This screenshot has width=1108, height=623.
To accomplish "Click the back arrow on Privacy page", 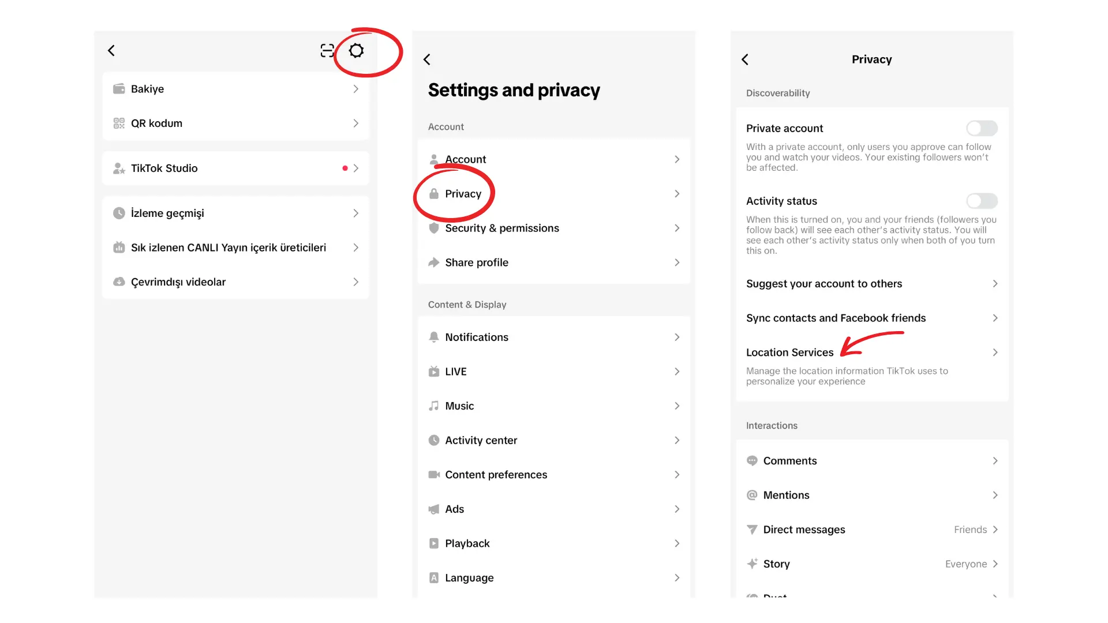I will tap(746, 59).
